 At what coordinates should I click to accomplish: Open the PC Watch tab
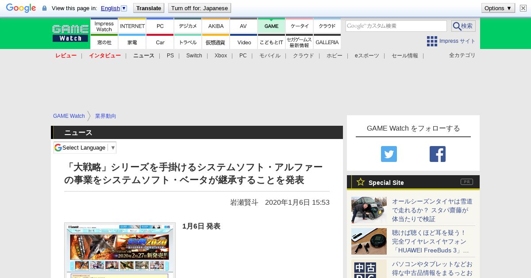[x=160, y=26]
